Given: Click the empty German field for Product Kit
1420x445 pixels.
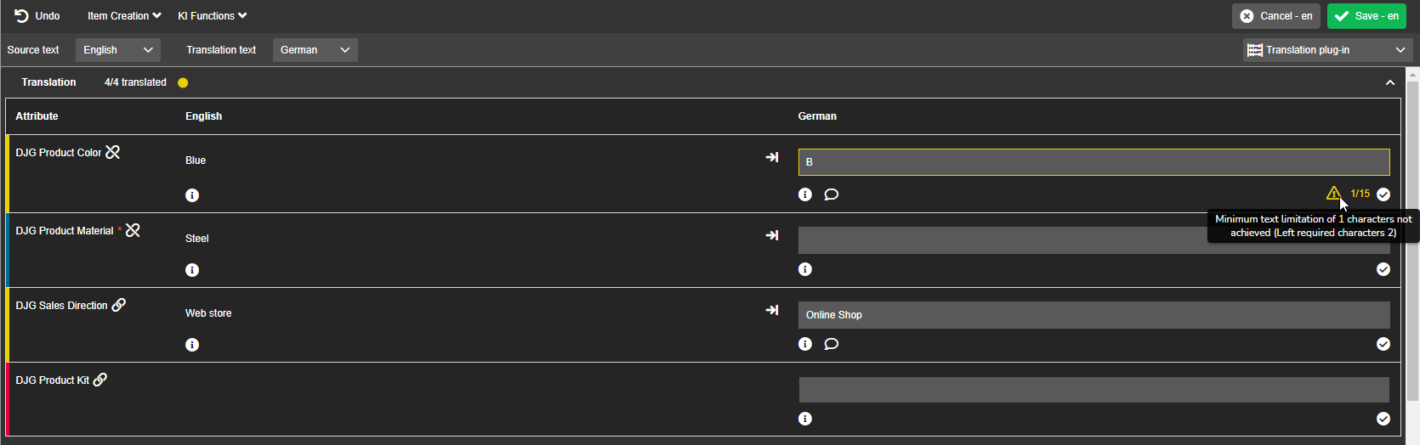Looking at the screenshot, I should tap(1093, 390).
